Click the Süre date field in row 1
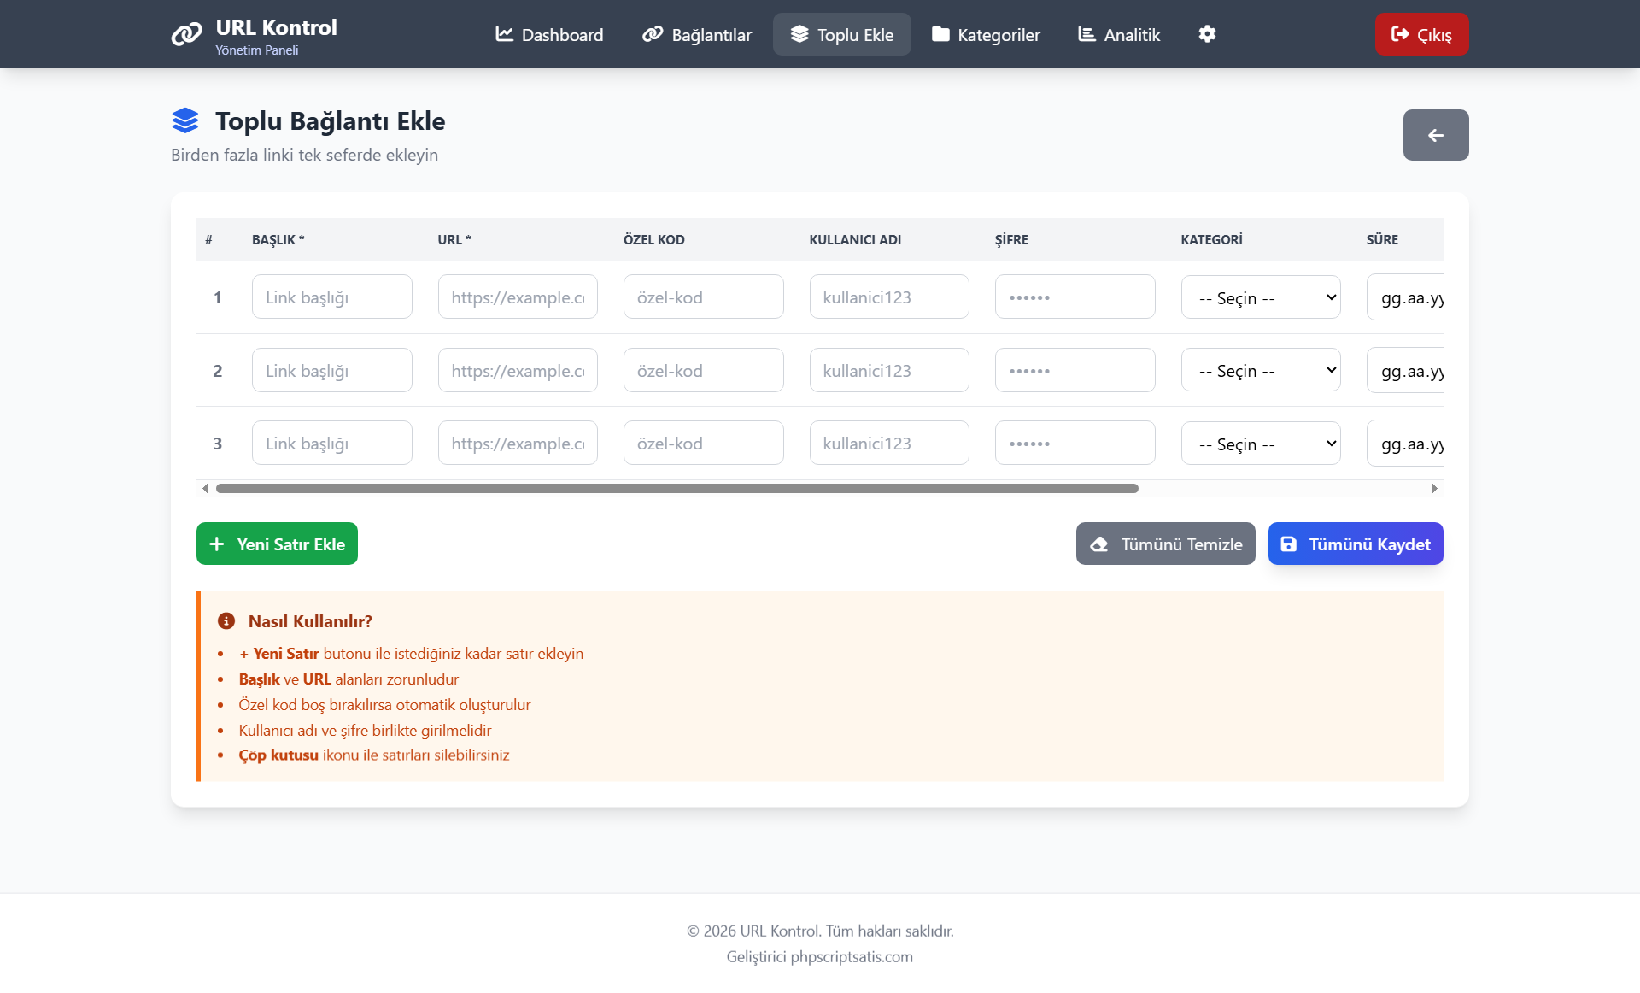The width and height of the screenshot is (1640, 993). (1405, 297)
